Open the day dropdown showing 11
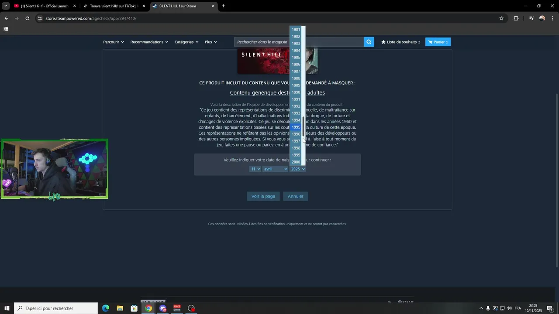Image resolution: width=559 pixels, height=314 pixels. point(255,169)
